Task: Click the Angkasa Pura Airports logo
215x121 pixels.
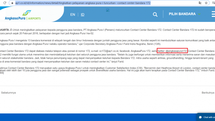Action: (x=23, y=15)
